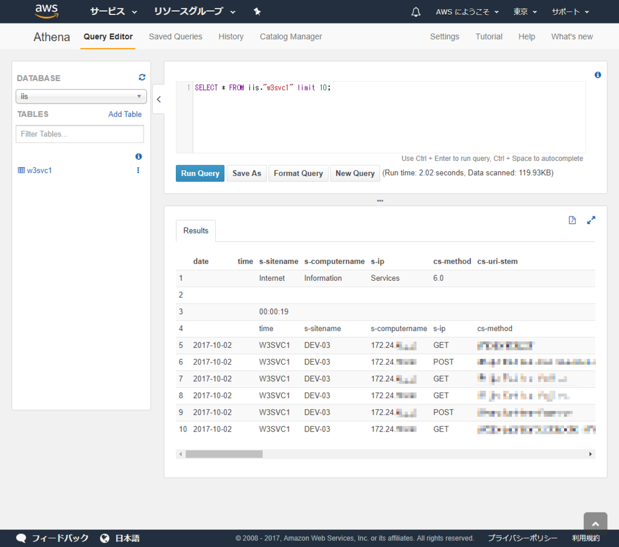Image resolution: width=619 pixels, height=547 pixels.
Task: Click the Add Table link
Action: 125,114
